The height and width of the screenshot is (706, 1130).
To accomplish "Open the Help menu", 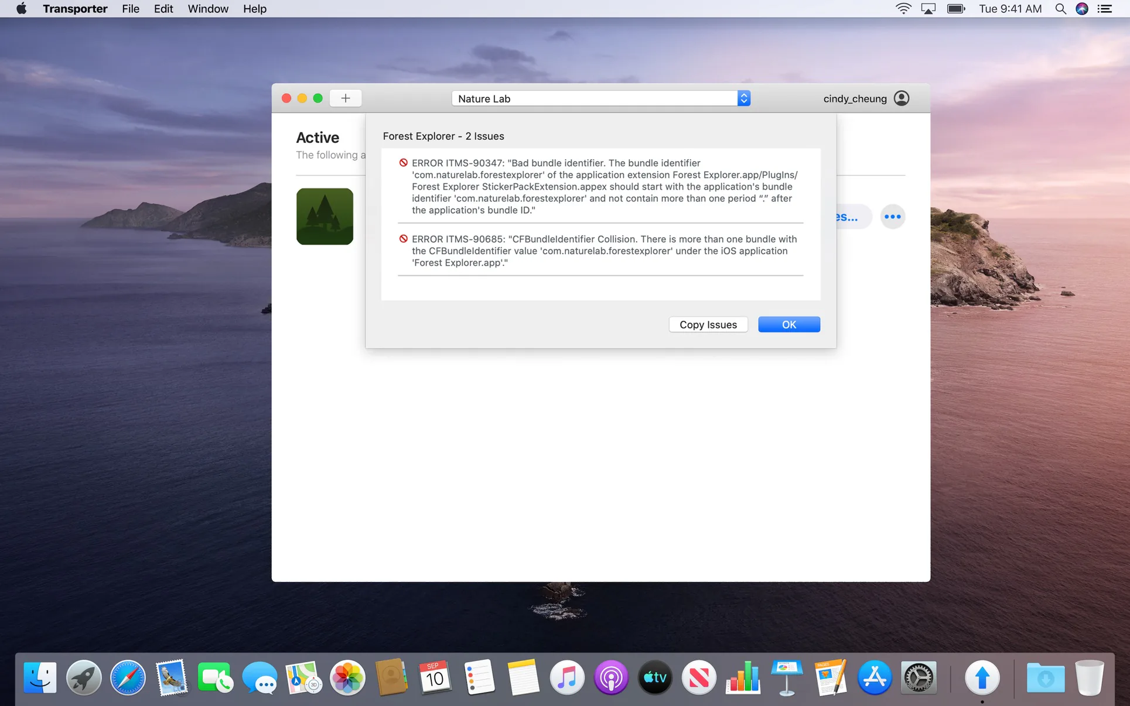I will point(254,9).
